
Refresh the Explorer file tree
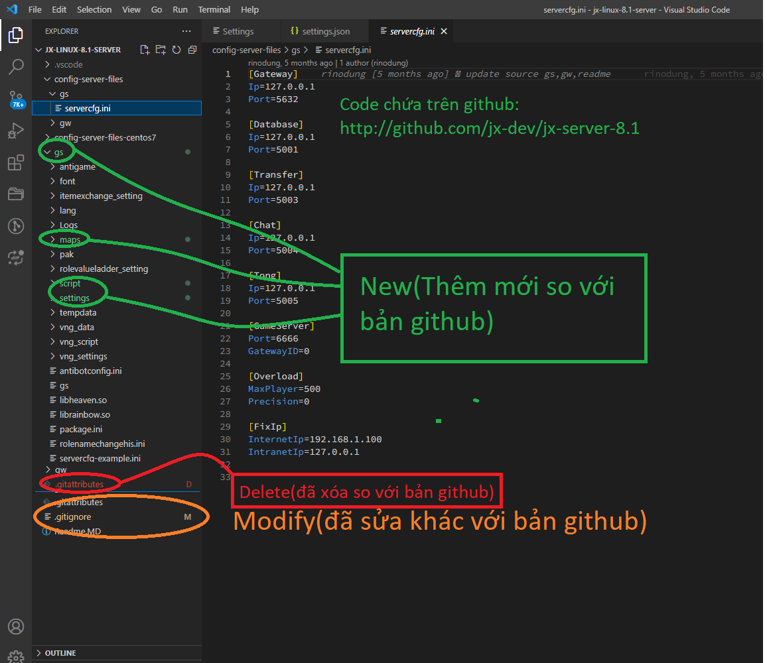pos(176,50)
